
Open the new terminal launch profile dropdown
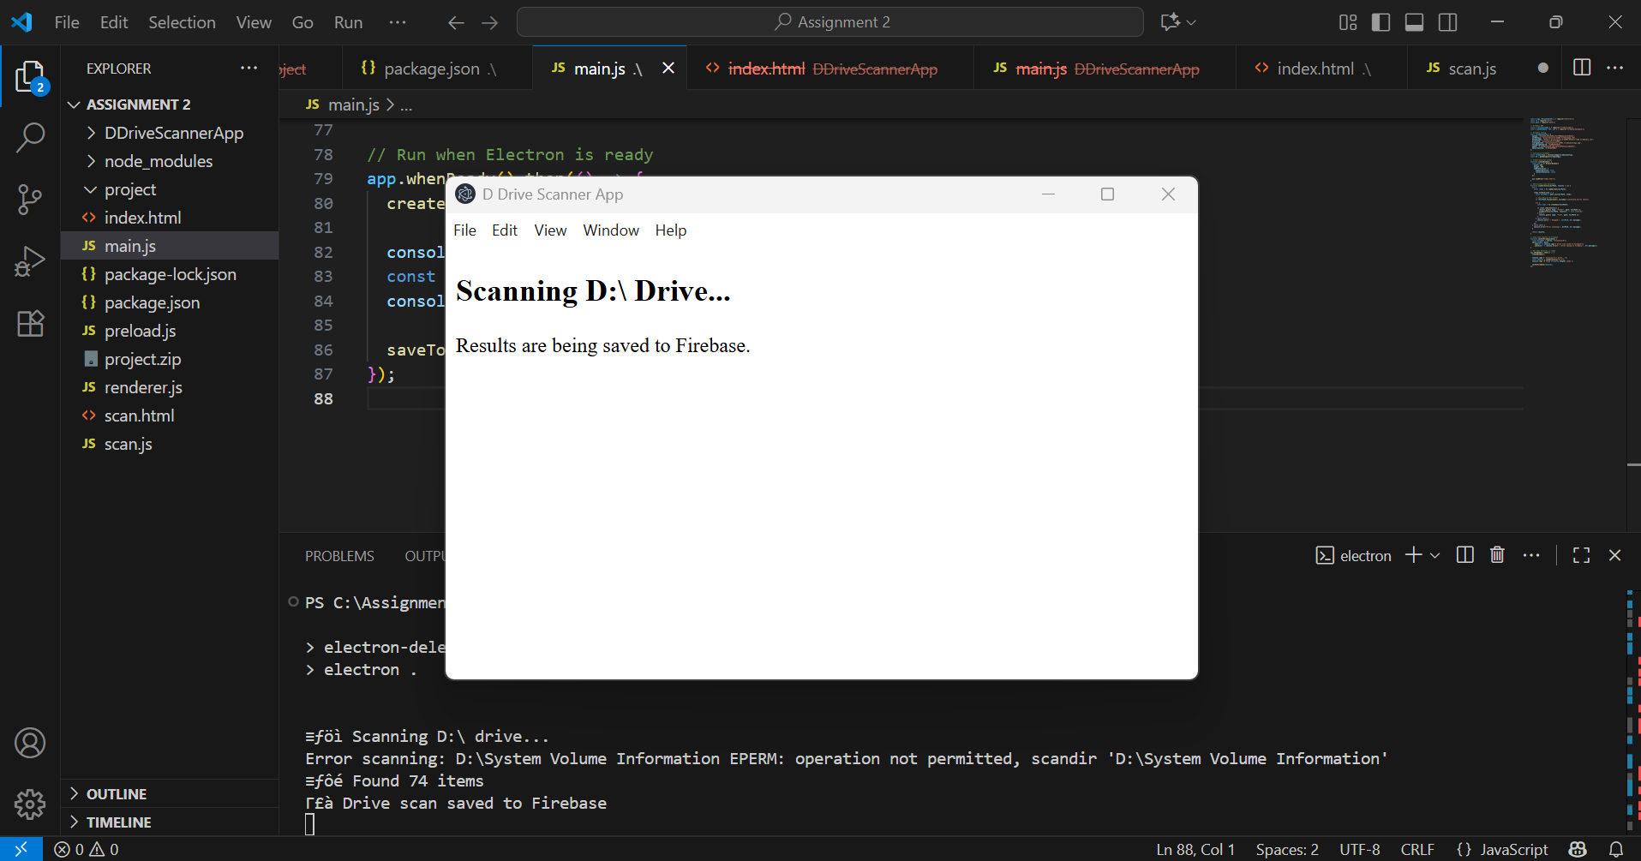point(1435,555)
